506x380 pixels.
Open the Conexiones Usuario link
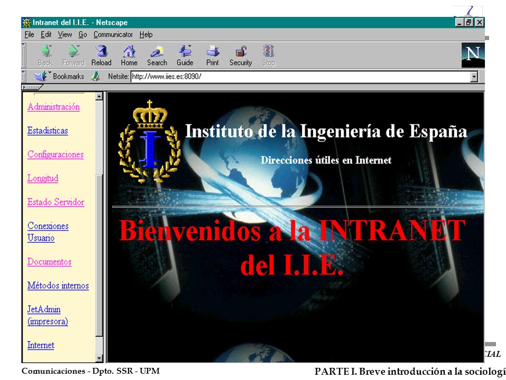click(x=48, y=232)
